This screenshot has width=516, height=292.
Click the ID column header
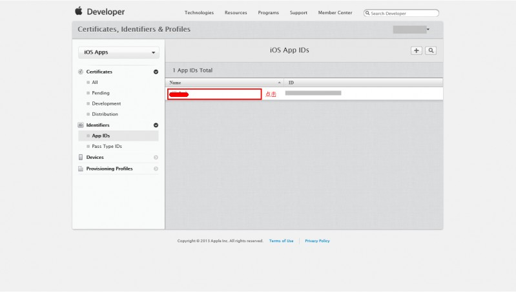pyautogui.click(x=364, y=83)
